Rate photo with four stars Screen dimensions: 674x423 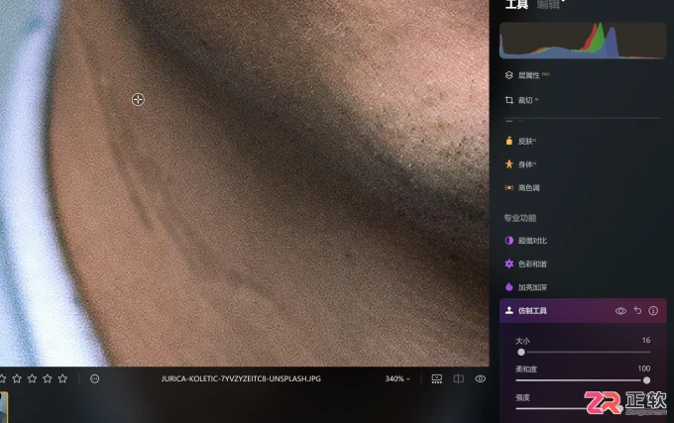coord(48,378)
